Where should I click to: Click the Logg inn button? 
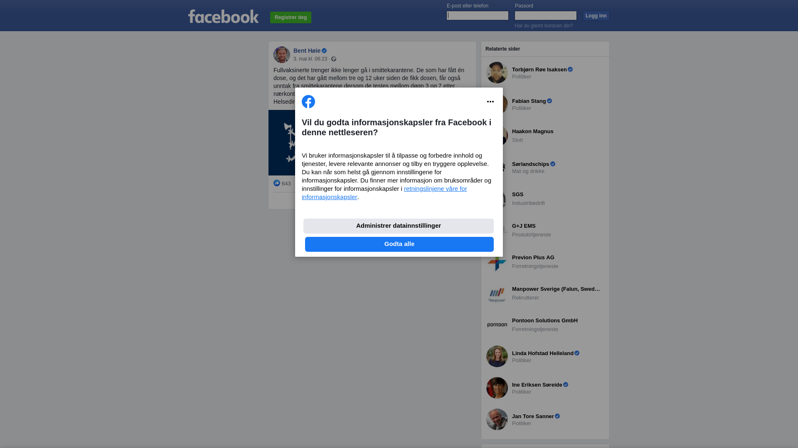coord(596,16)
